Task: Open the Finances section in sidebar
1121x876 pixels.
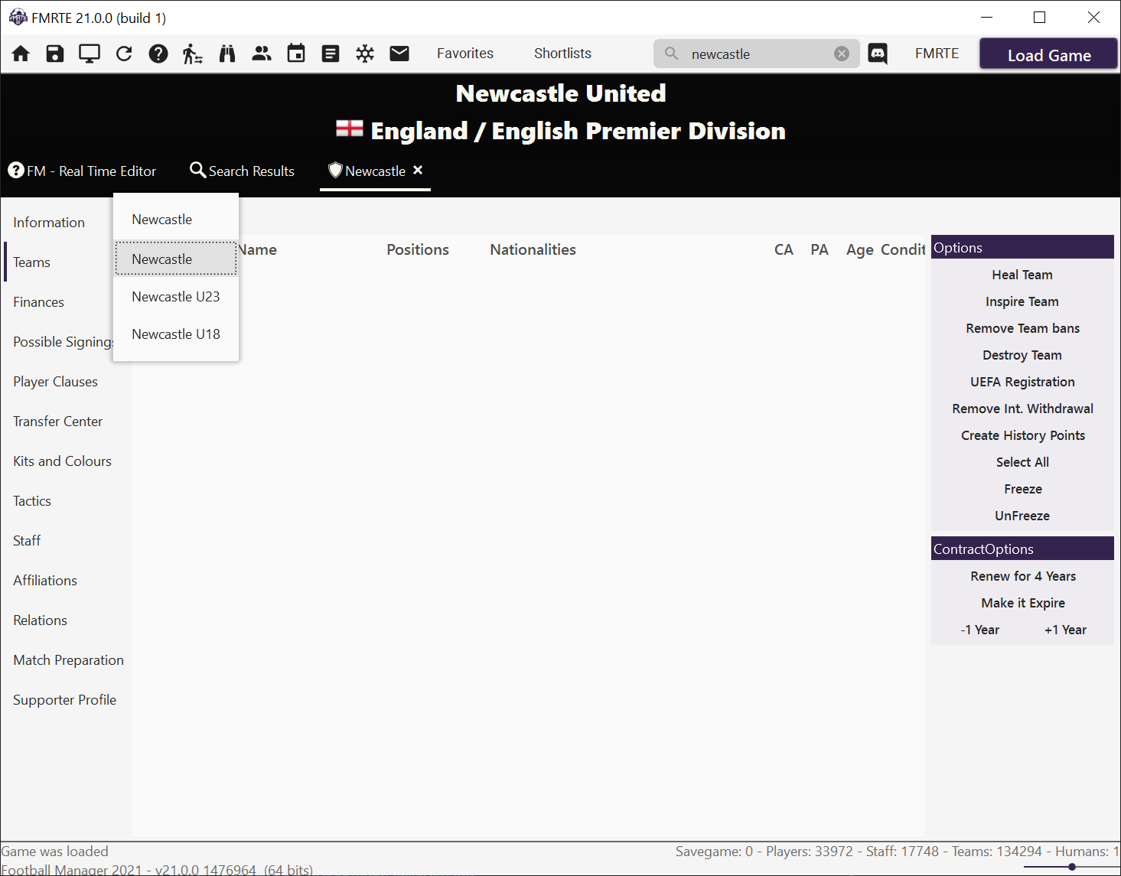Action: tap(38, 302)
